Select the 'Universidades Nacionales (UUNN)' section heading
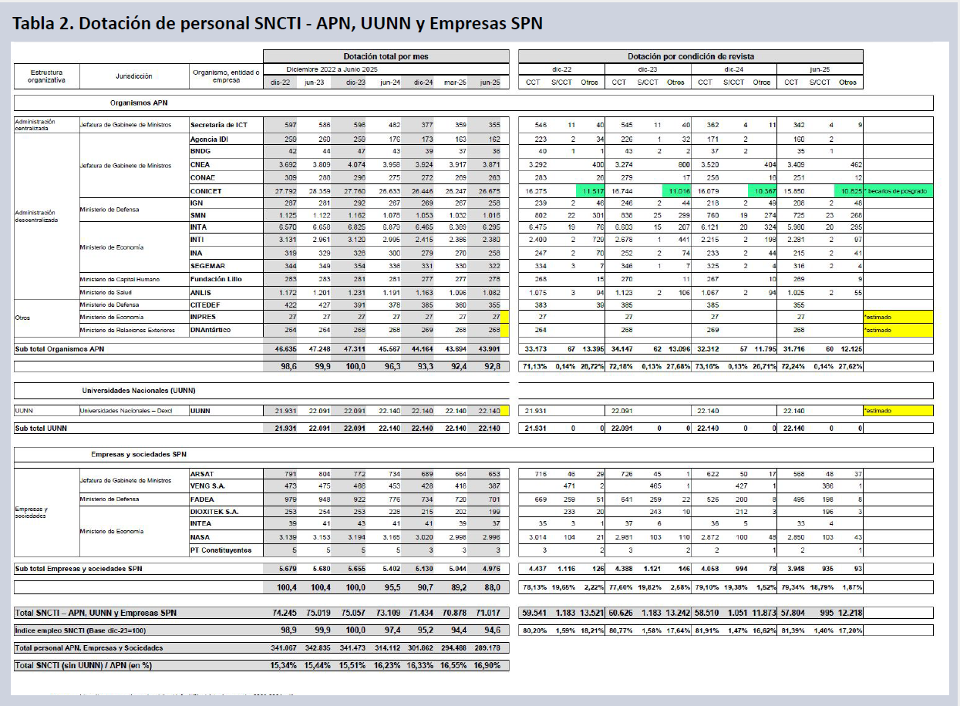The width and height of the screenshot is (960, 706). pos(140,391)
